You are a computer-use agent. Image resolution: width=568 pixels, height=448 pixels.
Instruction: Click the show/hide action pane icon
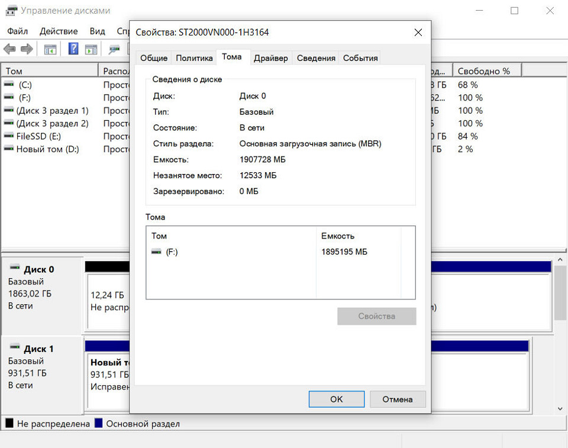(91, 49)
